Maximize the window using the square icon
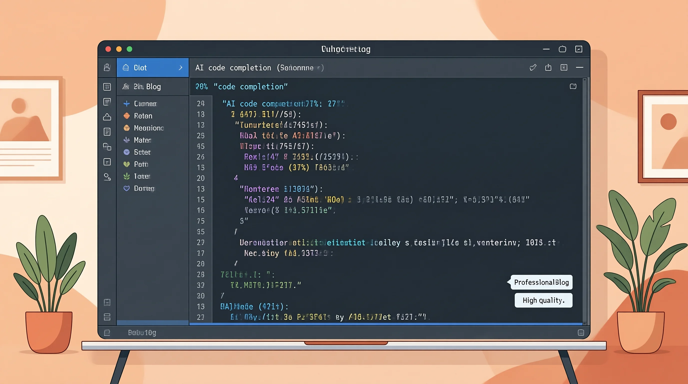688x384 pixels. point(562,49)
